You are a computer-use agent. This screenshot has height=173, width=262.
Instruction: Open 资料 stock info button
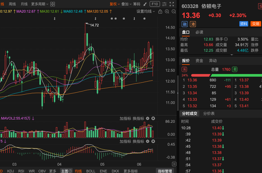(x=243, y=24)
